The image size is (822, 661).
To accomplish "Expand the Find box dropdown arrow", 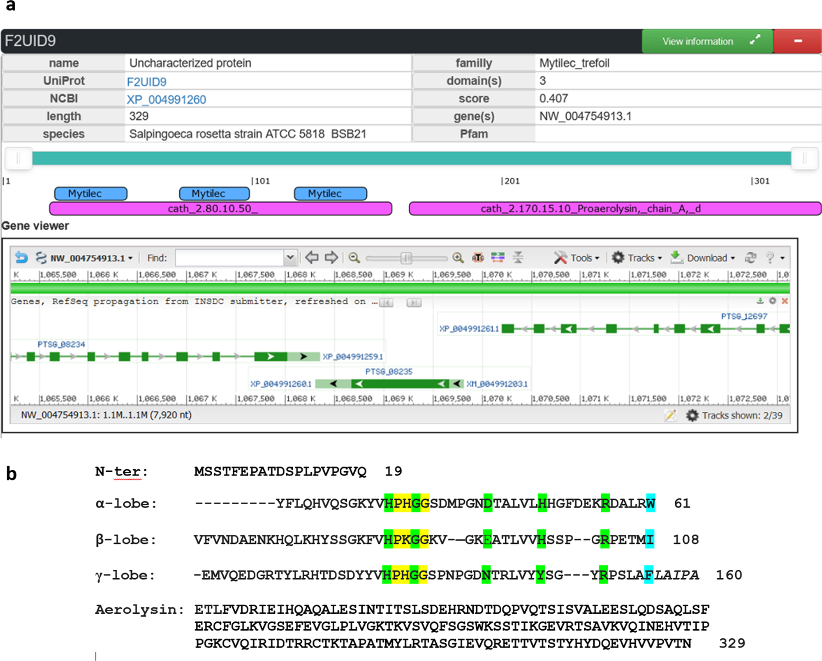I will [290, 258].
